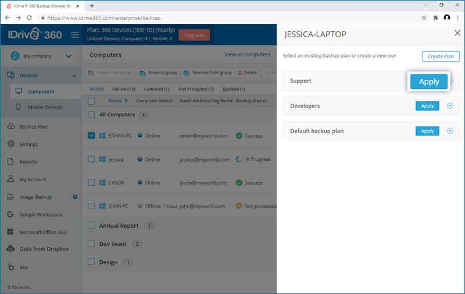Select the All (50) filter tab
465x294 pixels.
(x=96, y=89)
